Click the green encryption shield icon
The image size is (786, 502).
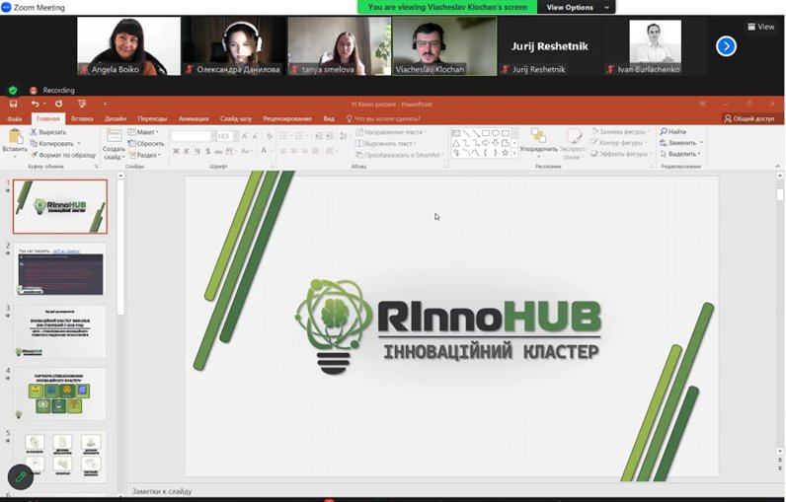click(x=13, y=90)
